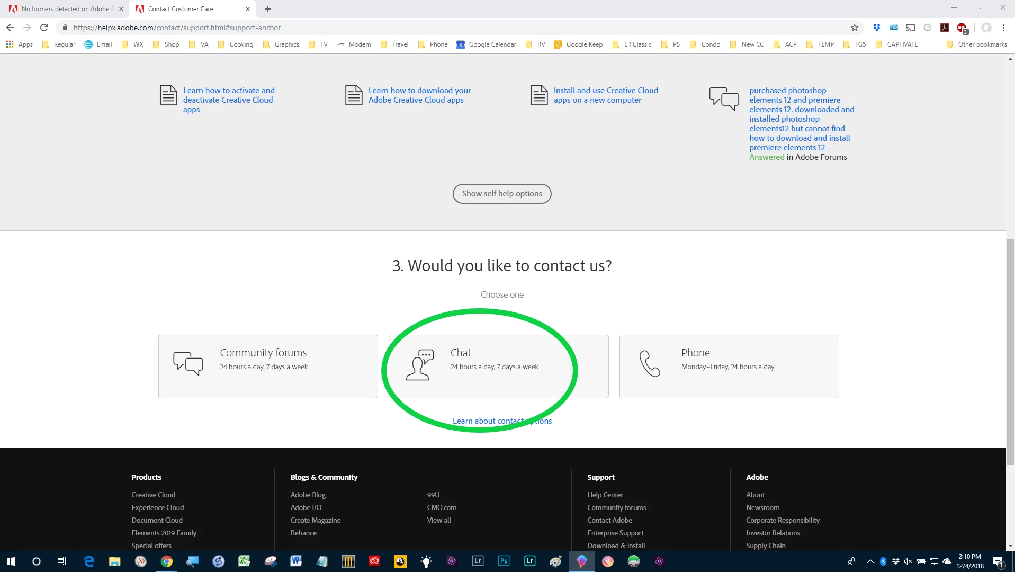The height and width of the screenshot is (572, 1015).
Task: Open the Apps shortcut in bookmarks bar
Action: click(x=20, y=44)
